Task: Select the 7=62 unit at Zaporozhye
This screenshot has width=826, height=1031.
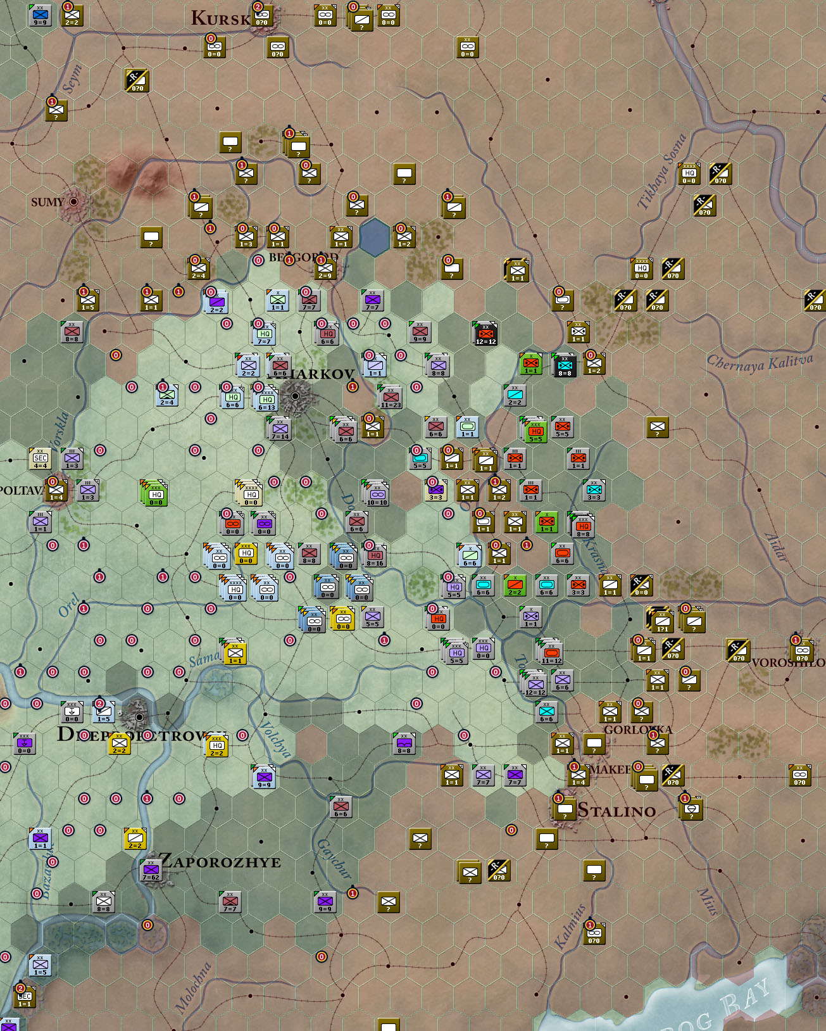Action: coord(151,870)
